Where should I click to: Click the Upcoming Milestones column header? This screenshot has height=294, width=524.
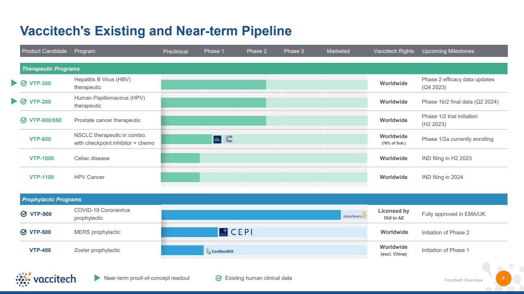point(448,51)
